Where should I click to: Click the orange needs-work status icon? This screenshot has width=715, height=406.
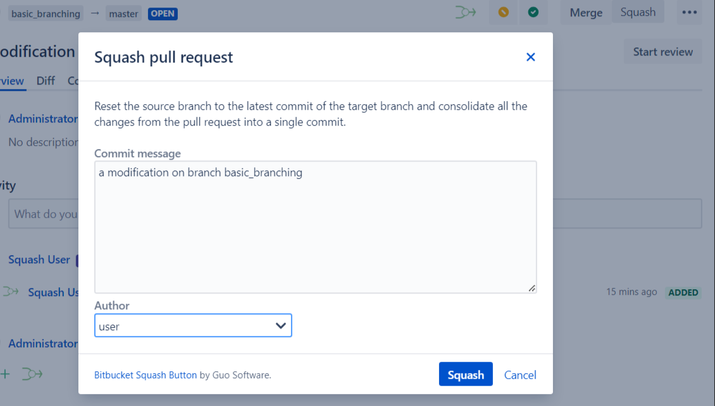503,12
